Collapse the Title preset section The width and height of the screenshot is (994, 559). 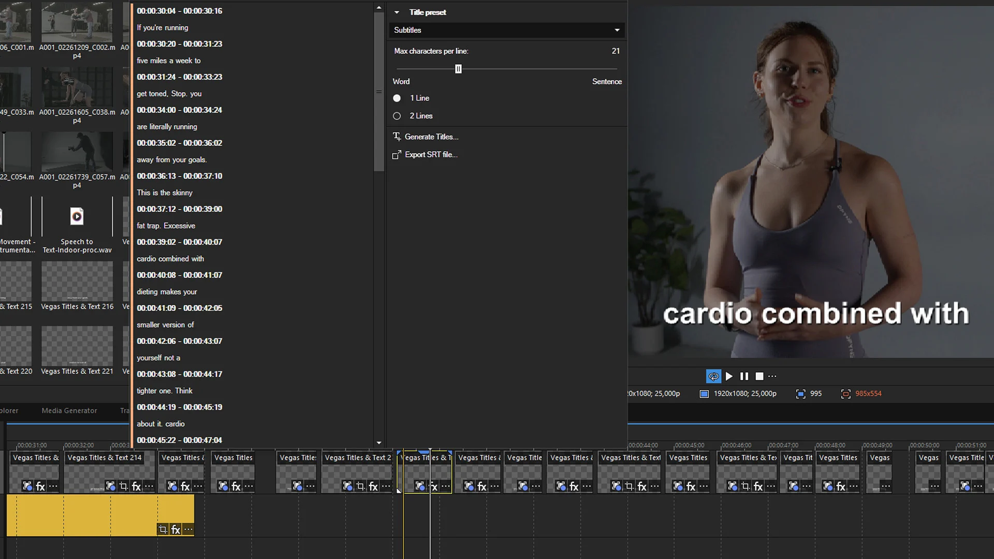[x=397, y=12]
